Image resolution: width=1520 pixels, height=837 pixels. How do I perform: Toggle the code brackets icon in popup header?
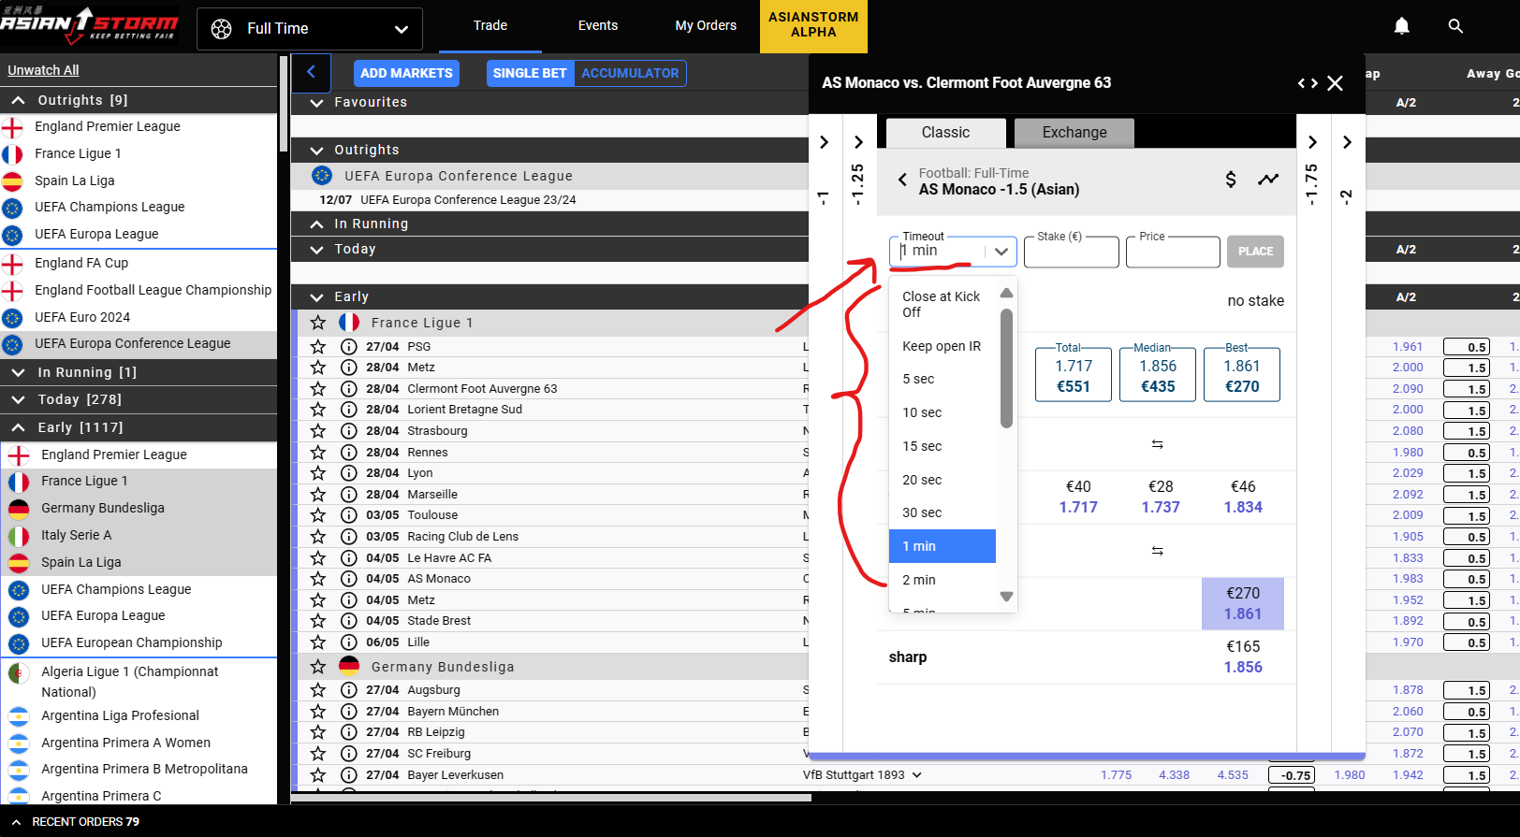(1308, 83)
